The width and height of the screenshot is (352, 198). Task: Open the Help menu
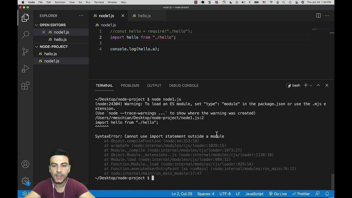(123, 2)
